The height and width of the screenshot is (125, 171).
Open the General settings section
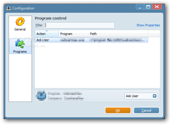click(x=20, y=24)
